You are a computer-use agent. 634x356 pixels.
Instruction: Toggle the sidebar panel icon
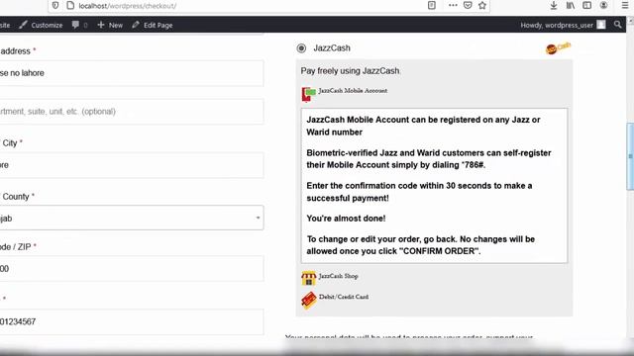pos(586,5)
